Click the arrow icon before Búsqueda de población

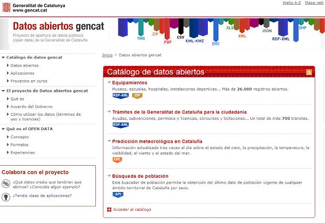pyautogui.click(x=109, y=176)
